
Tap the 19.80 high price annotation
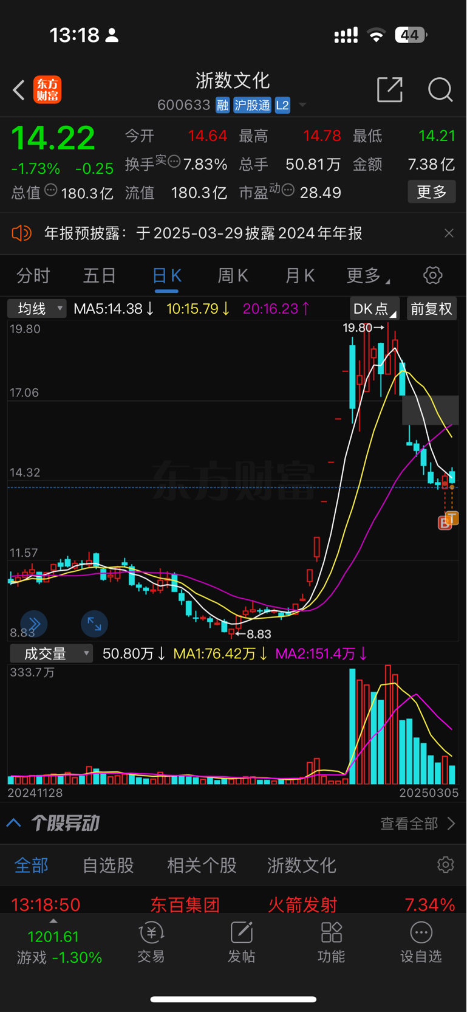[363, 328]
